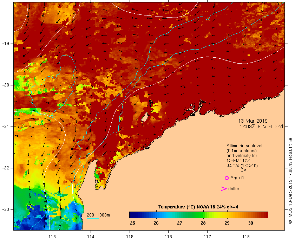Click the velocity scale arrow in legend
The height and width of the screenshot is (239, 295).
[238, 170]
